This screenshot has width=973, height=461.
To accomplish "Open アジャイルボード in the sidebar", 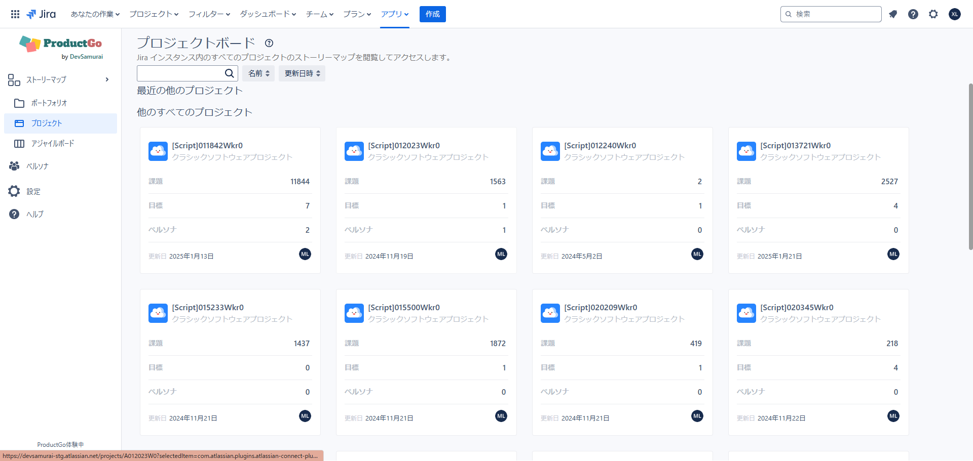I will click(53, 144).
